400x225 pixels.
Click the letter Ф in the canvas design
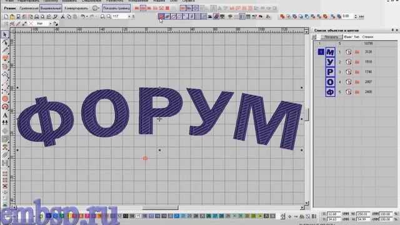pyautogui.click(x=46, y=122)
